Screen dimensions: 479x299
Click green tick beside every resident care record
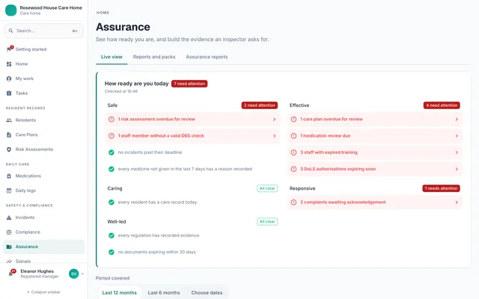112,203
